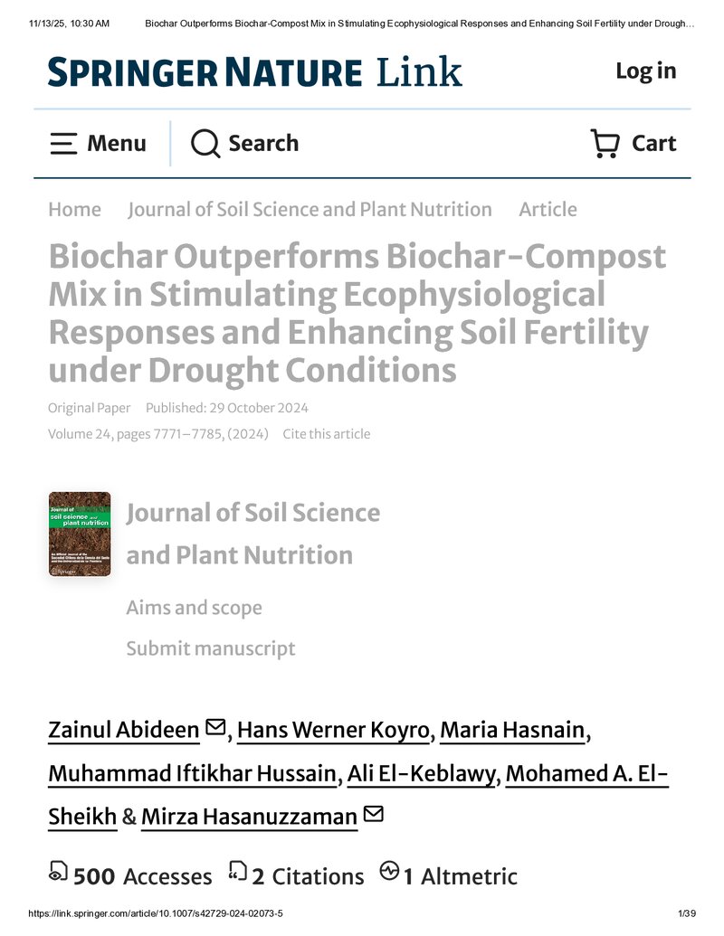724x936 pixels.
Task: Open author Ali El-Keblawy
Action: point(421,773)
